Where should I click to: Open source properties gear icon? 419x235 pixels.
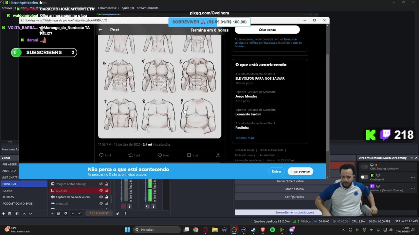(65, 213)
